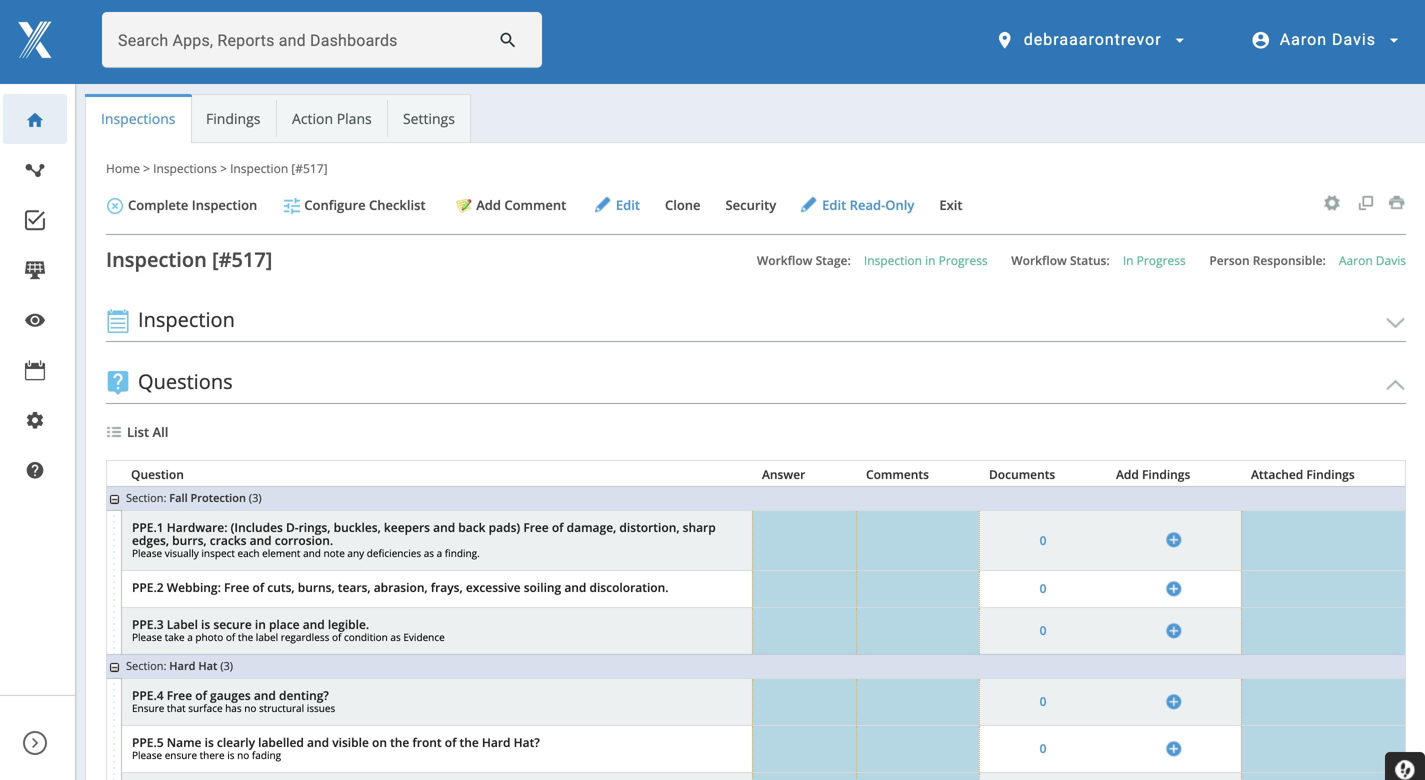Click the calendar icon in left sidebar

click(34, 370)
